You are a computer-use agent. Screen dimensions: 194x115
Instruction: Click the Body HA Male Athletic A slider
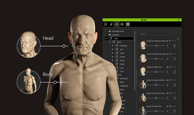tap(156, 85)
